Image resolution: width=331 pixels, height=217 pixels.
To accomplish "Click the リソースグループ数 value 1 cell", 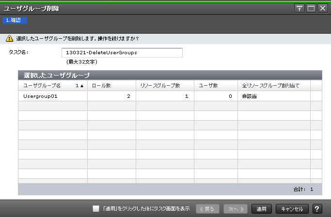I will (165, 96).
